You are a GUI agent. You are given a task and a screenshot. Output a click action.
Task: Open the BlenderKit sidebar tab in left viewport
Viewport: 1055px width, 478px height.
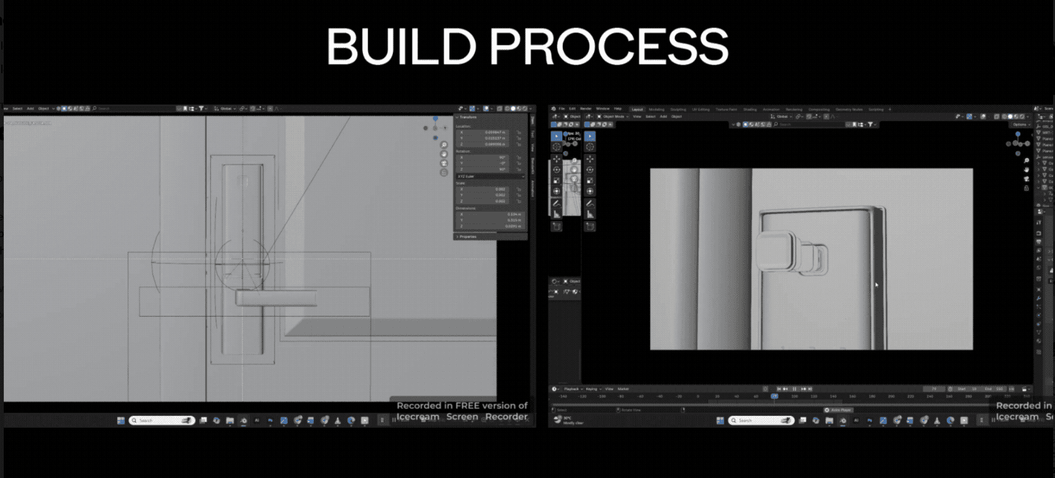(532, 166)
